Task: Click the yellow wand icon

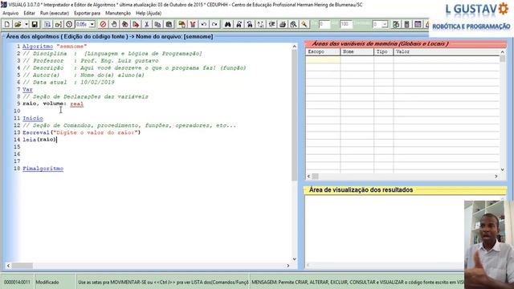Action: tap(304, 24)
